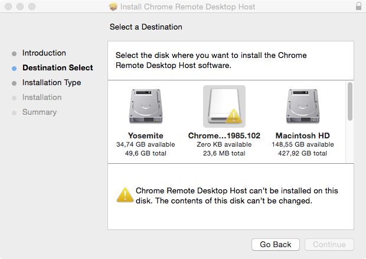This screenshot has width=366, height=259.
Task: Click the Chrome...1985.102 disk name label
Action: pos(224,135)
